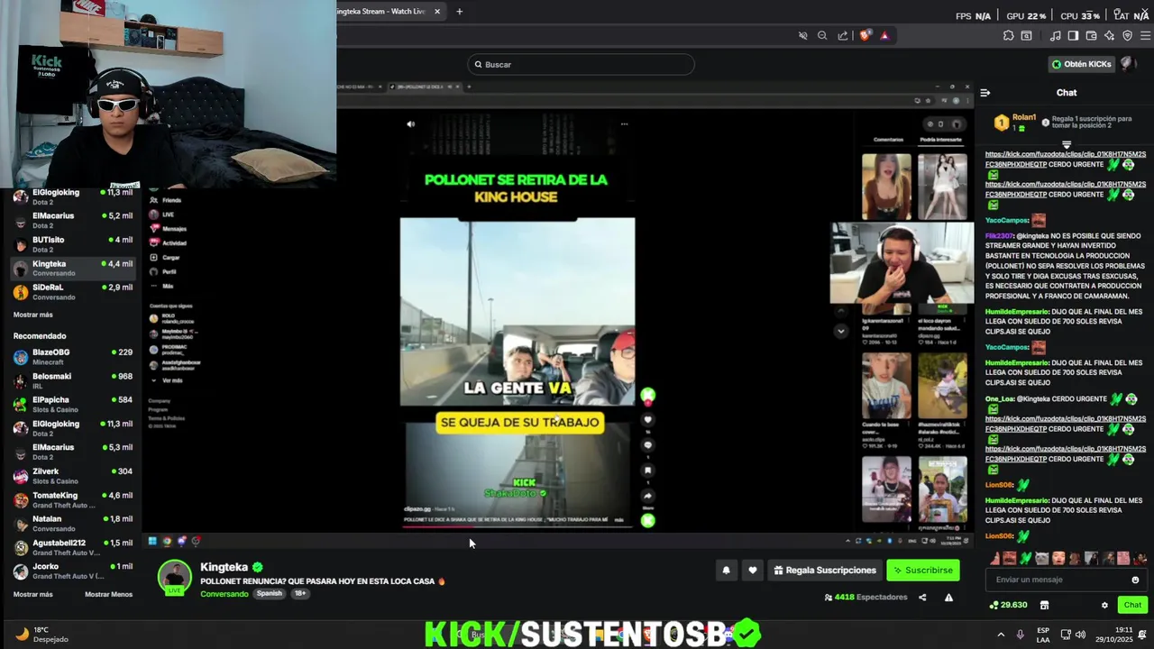Click the TikTok like heart beside the video
This screenshot has height=649, width=1154.
(x=647, y=420)
